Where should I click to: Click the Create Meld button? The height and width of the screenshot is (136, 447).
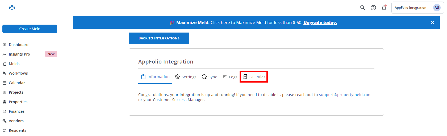click(30, 29)
